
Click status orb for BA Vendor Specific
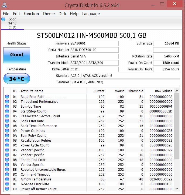[7, 165]
